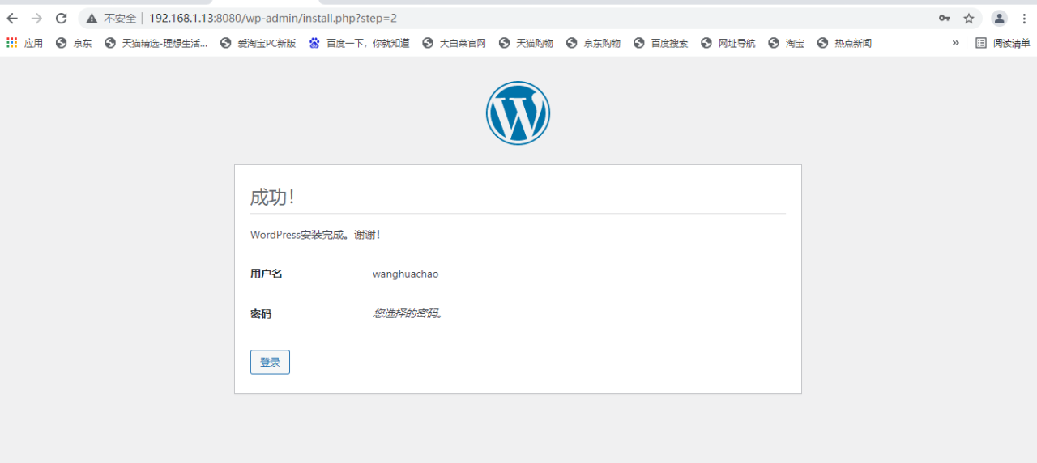Click the WordPress logo
The height and width of the screenshot is (463, 1037).
click(x=518, y=113)
